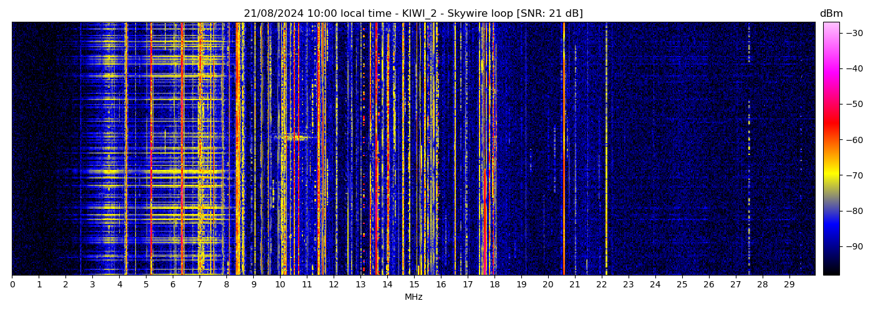Click the −30 dBm colorbar tick label

(x=854, y=33)
